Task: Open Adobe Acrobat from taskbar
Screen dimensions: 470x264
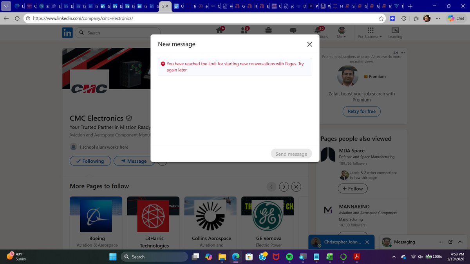Action: (x=357, y=257)
